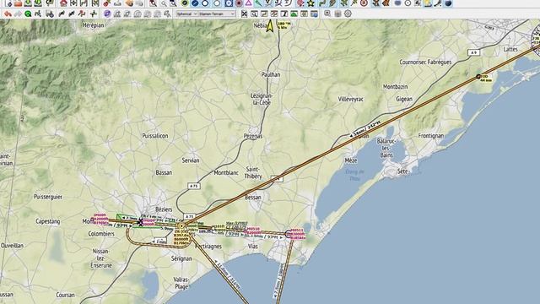Image resolution: width=540 pixels, height=304 pixels.
Task: Click the Paulhan town label
Action: (x=271, y=74)
